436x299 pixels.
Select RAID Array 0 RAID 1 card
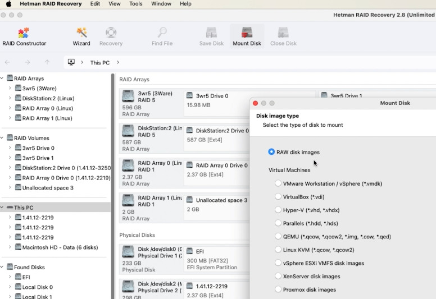(151, 173)
